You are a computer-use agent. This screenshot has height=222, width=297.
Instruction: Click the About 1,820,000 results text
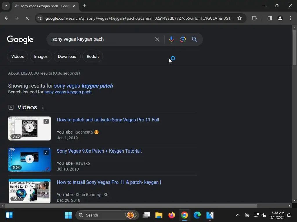[x=44, y=73]
